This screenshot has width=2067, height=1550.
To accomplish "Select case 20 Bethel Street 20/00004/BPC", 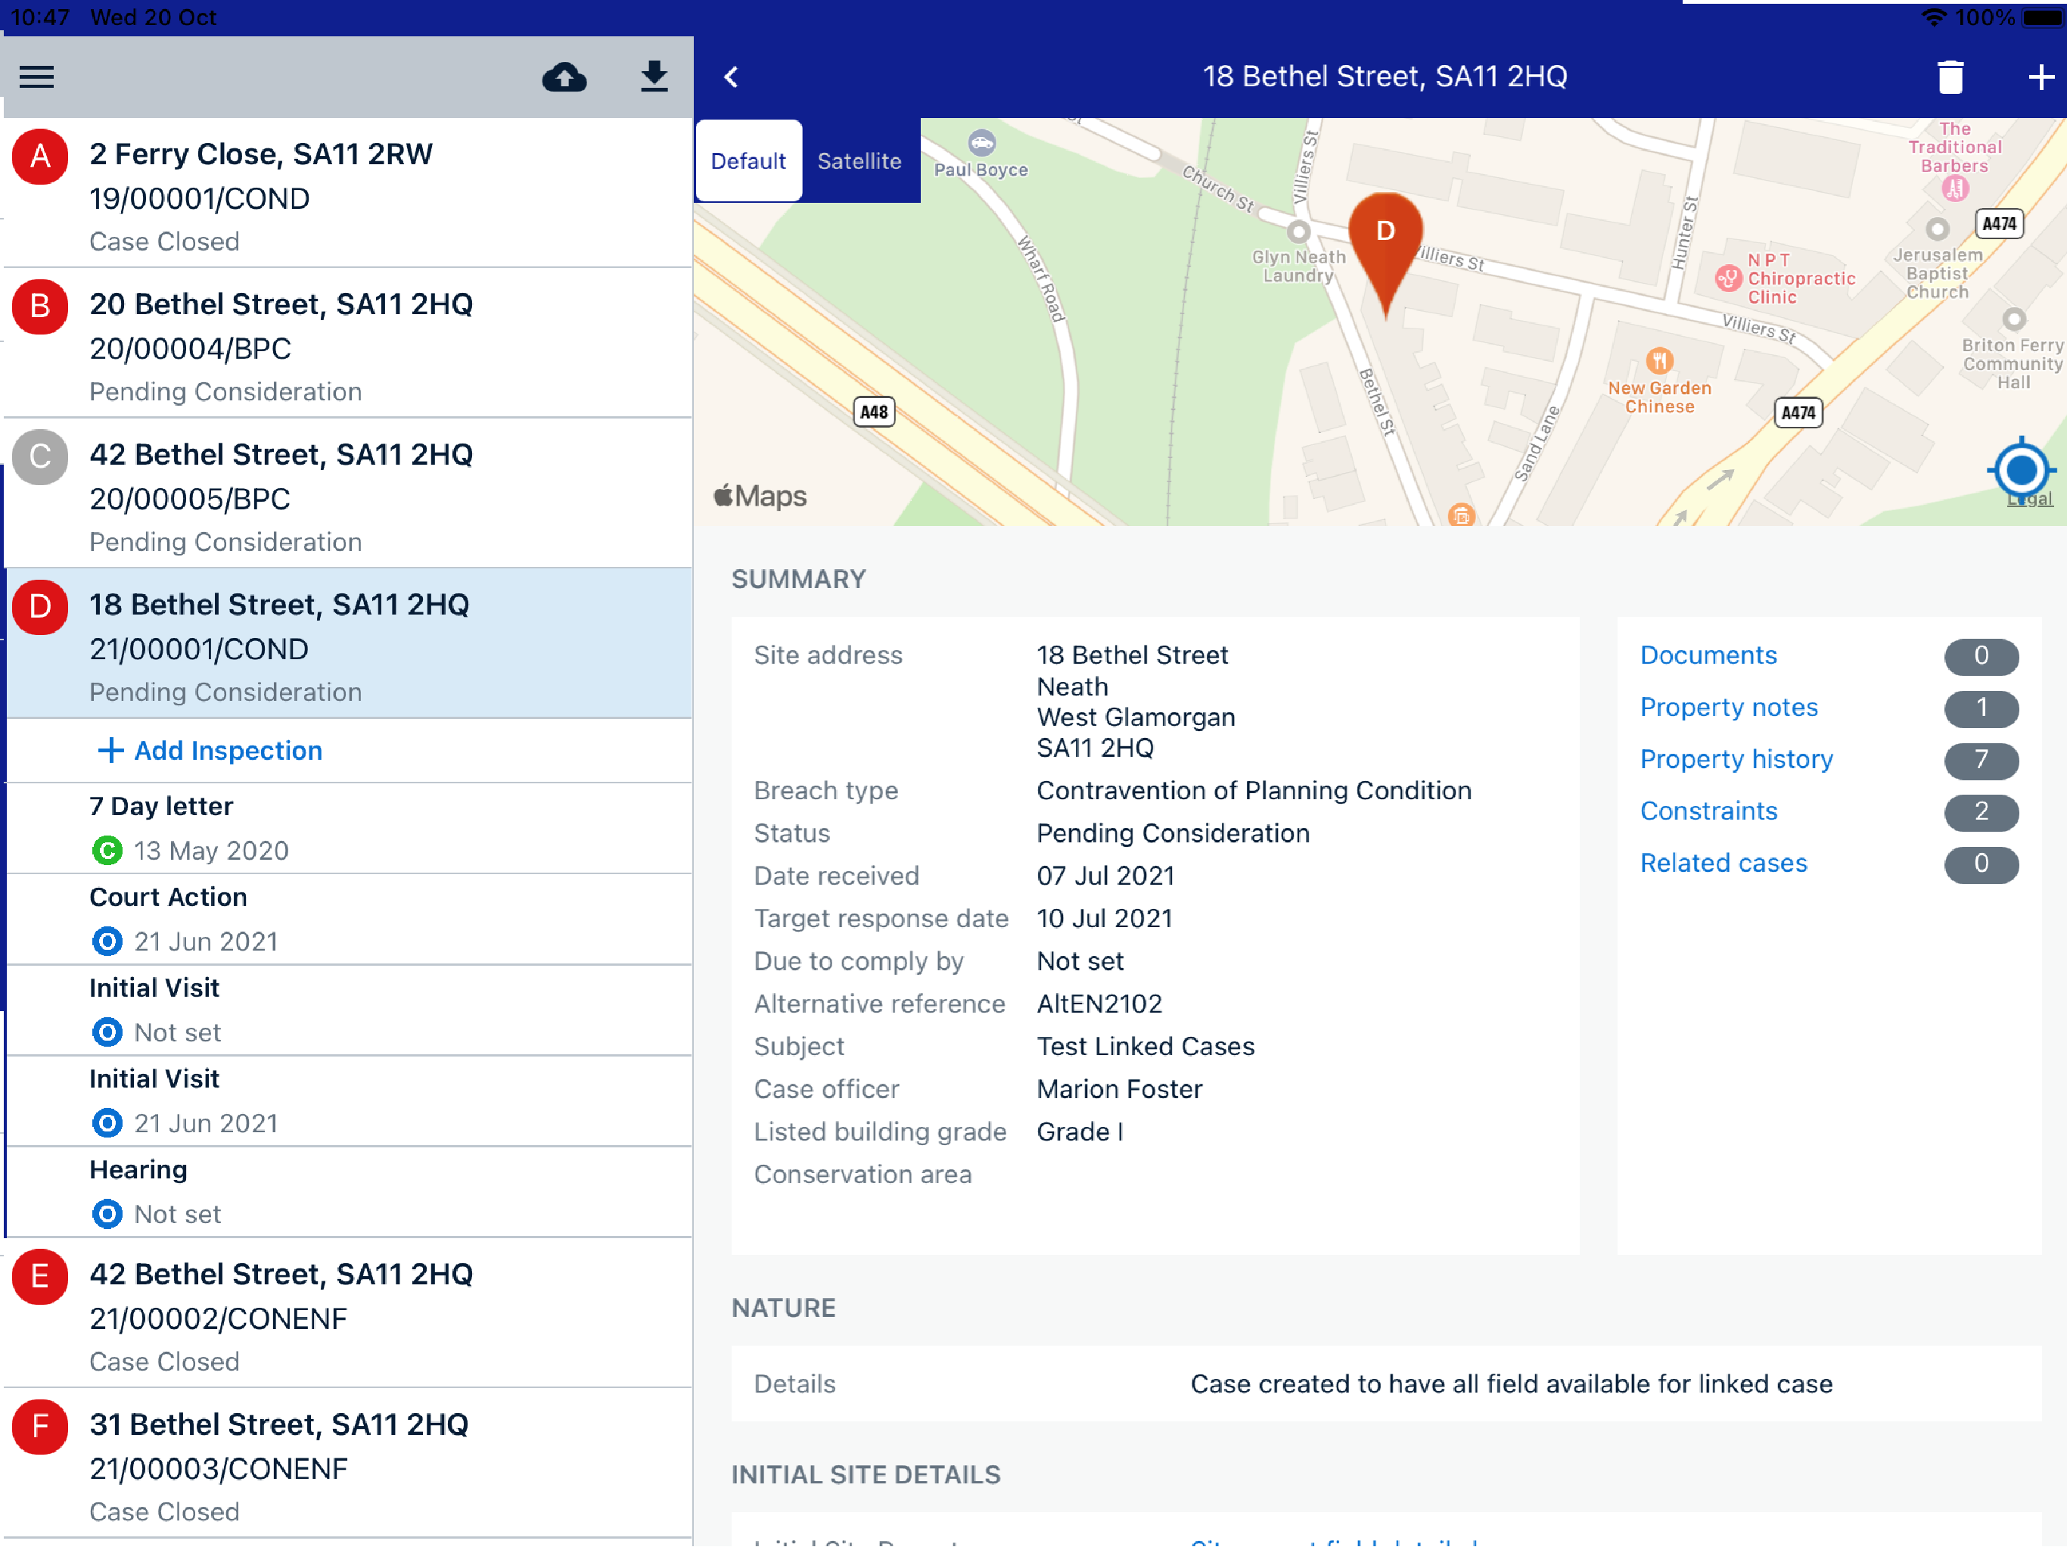I will click(347, 344).
